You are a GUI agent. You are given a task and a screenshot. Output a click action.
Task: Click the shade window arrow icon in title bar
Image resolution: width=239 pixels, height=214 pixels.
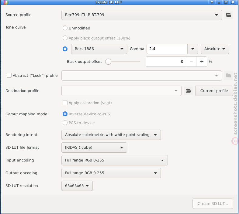(212, 2)
